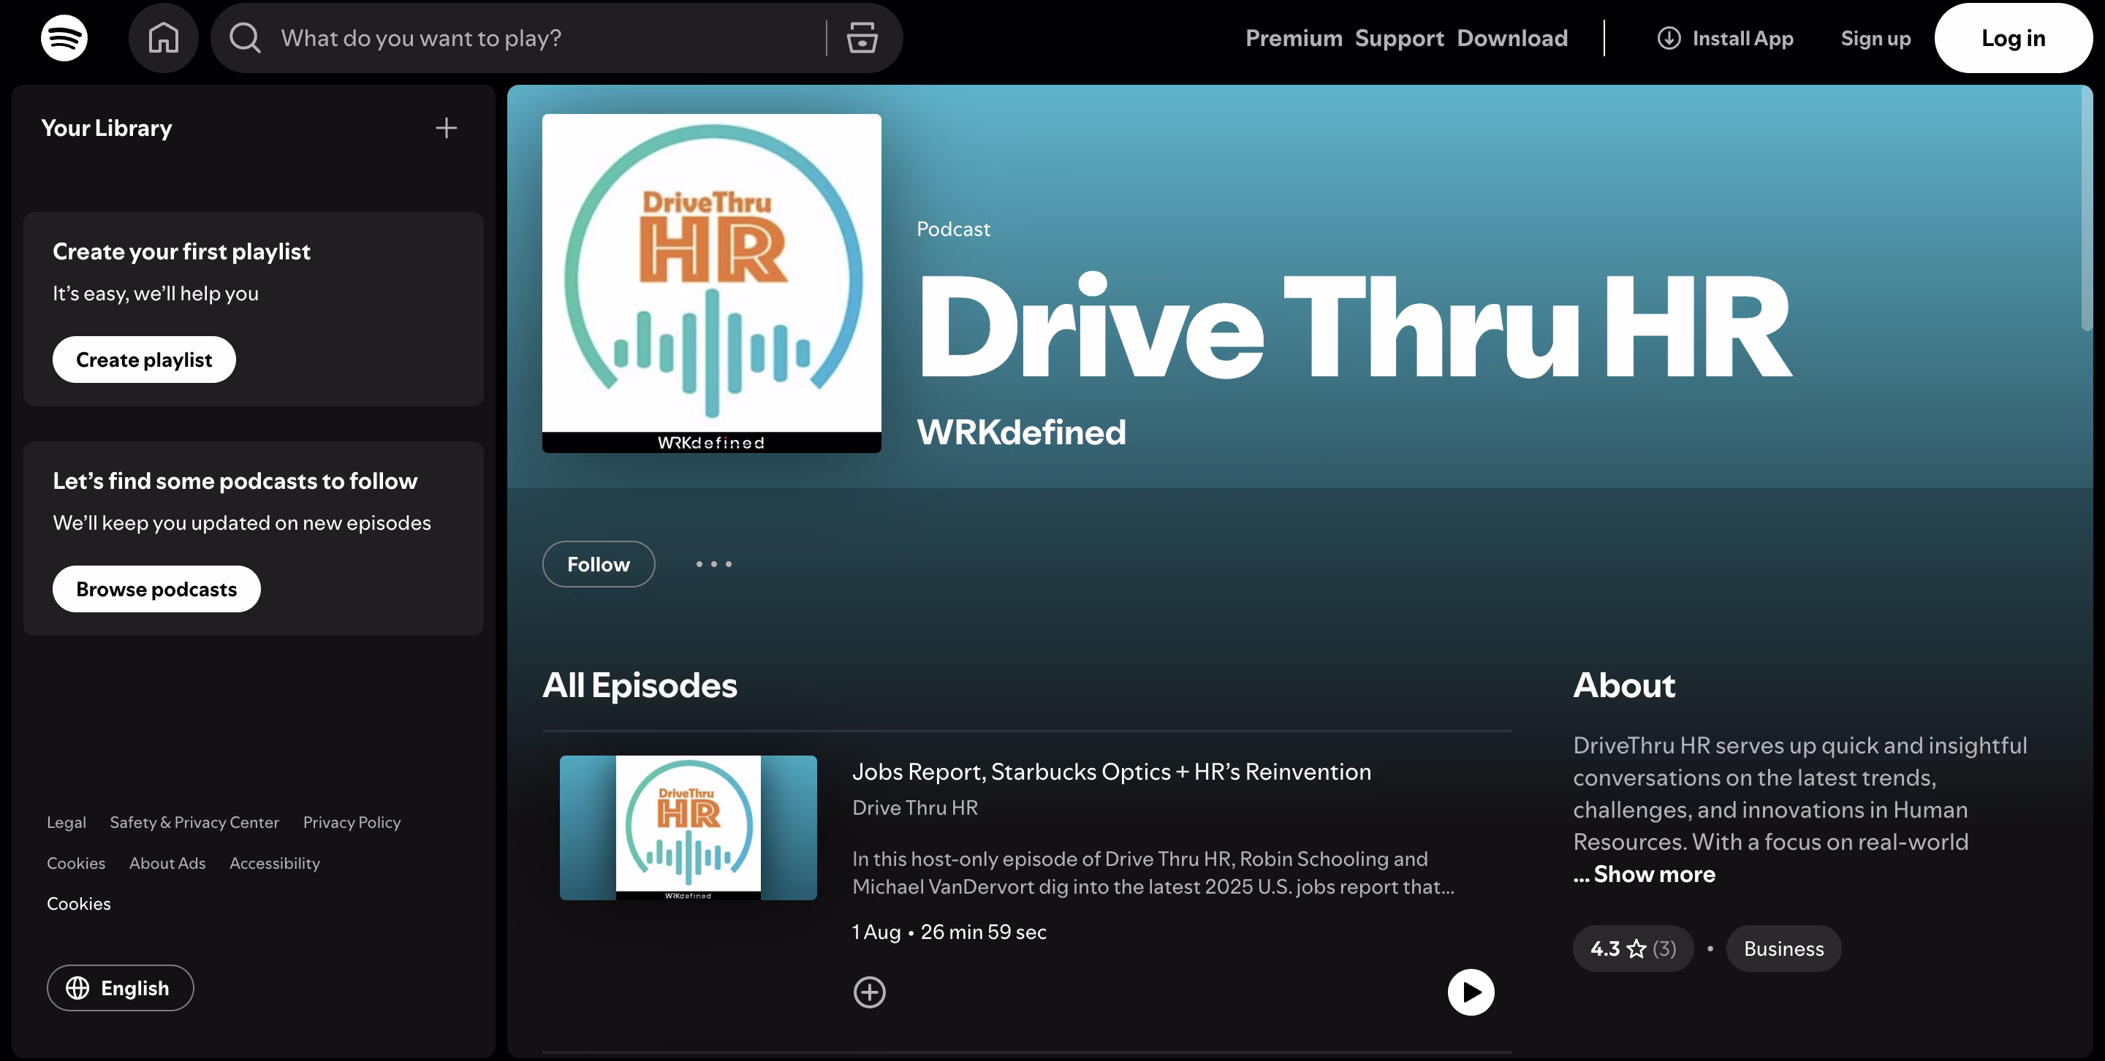Viewport: 2105px width, 1061px height.
Task: Open the Business category tag
Action: [x=1783, y=948]
